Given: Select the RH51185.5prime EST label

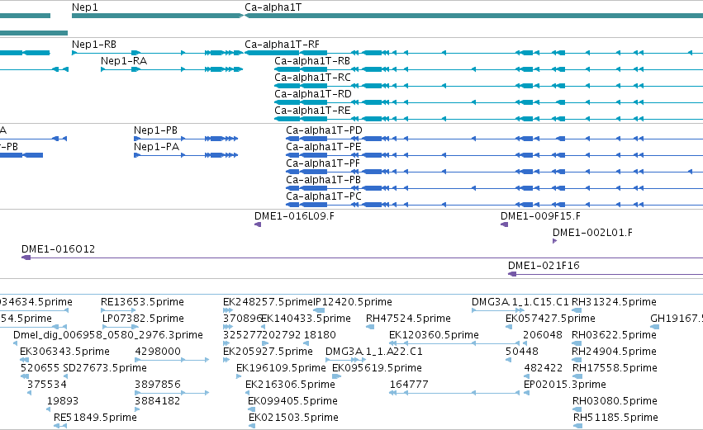Looking at the screenshot, I should pyautogui.click(x=615, y=418).
